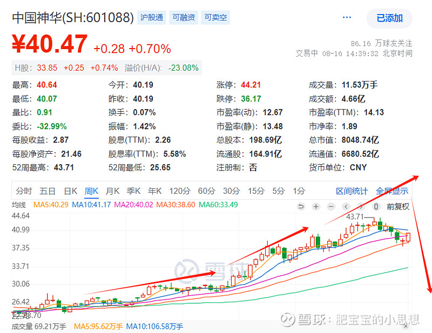Zoom out chart with the minus icon
The image size is (432, 333).
pos(331,206)
